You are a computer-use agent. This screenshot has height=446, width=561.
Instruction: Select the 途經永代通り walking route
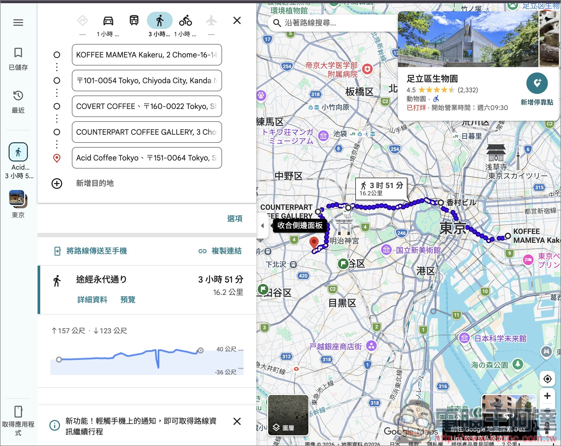pyautogui.click(x=147, y=290)
